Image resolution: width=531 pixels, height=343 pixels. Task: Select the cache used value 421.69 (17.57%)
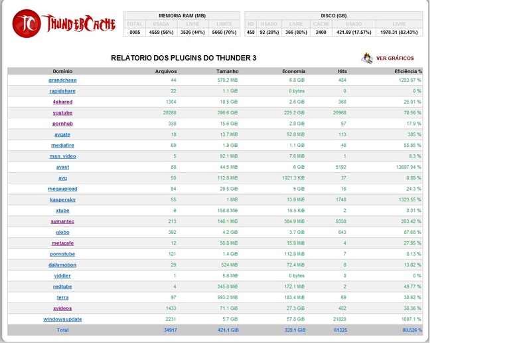pyautogui.click(x=354, y=32)
